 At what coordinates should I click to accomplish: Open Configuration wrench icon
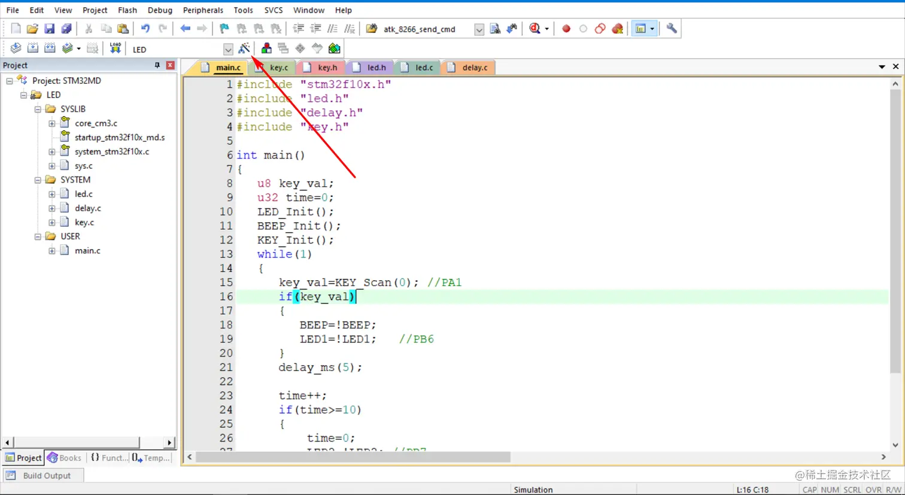672,29
